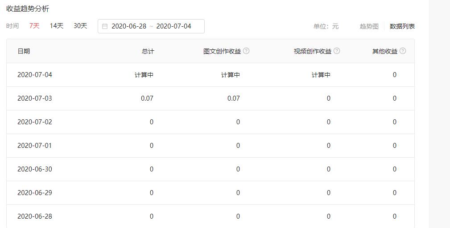
Task: Select the 2020-07-03 date cell
Action: click(x=35, y=98)
